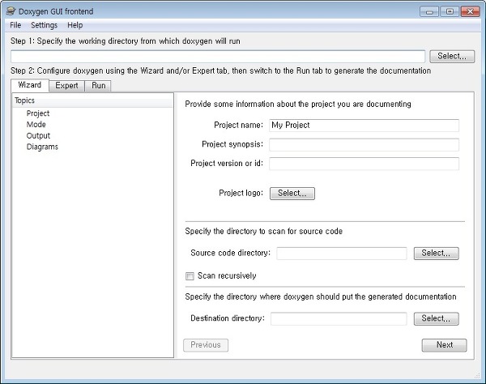486x384 pixels.
Task: Click the Project version or id field
Action: pyautogui.click(x=364, y=164)
